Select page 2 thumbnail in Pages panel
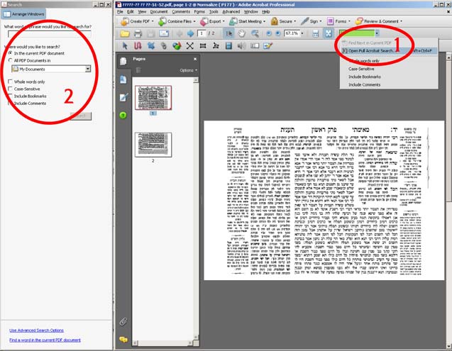This screenshot has width=452, height=351. [x=153, y=145]
